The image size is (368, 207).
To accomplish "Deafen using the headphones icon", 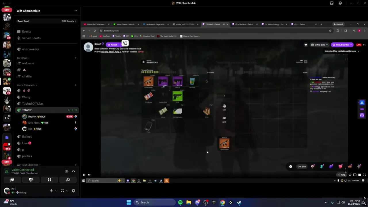I will pos(62,191).
